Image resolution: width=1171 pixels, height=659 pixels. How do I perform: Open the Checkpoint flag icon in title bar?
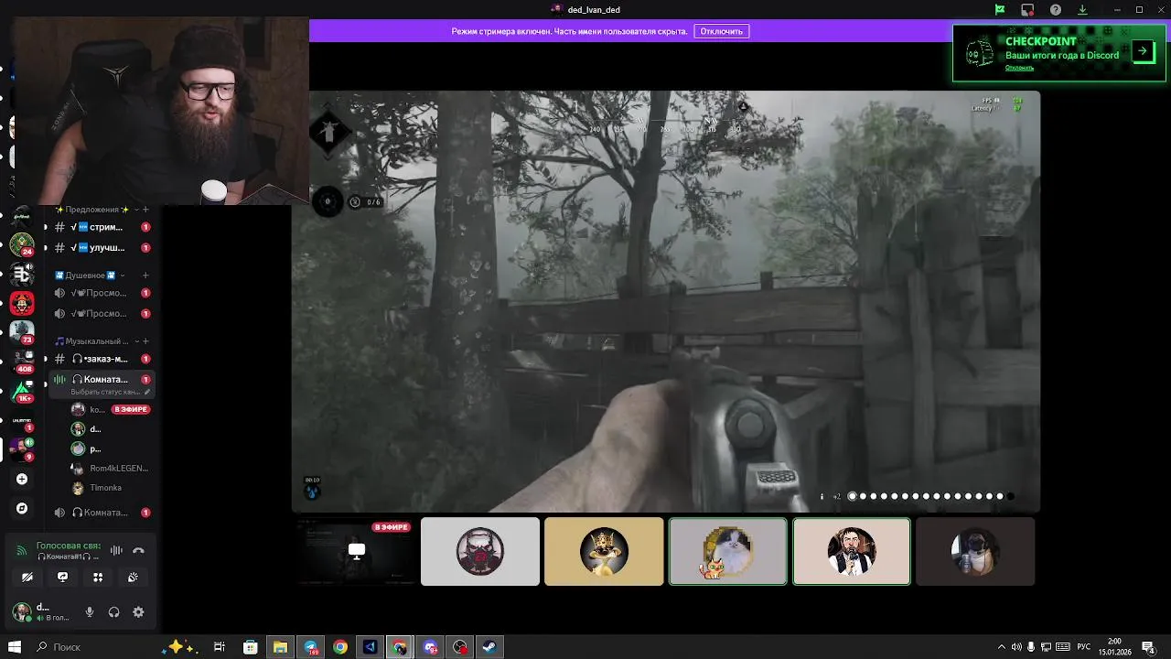pyautogui.click(x=1000, y=10)
